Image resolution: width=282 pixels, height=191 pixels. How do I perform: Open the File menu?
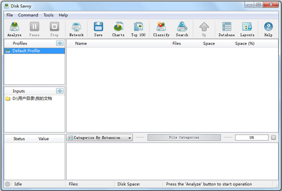click(x=9, y=15)
